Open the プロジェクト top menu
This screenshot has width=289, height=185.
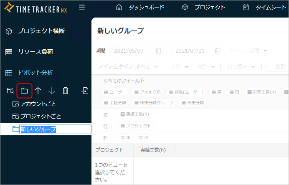coord(204,7)
